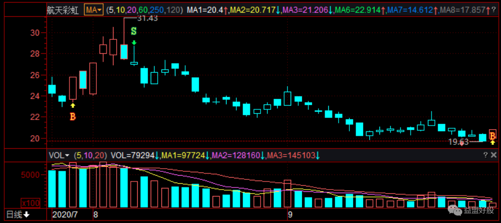This screenshot has height=223, width=501.
Task: Click the latest B buy signal at right edge
Action: pos(492,134)
